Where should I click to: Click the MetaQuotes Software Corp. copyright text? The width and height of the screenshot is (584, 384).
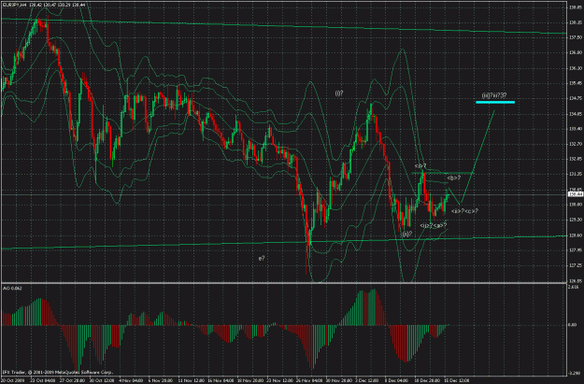pyautogui.click(x=57, y=372)
